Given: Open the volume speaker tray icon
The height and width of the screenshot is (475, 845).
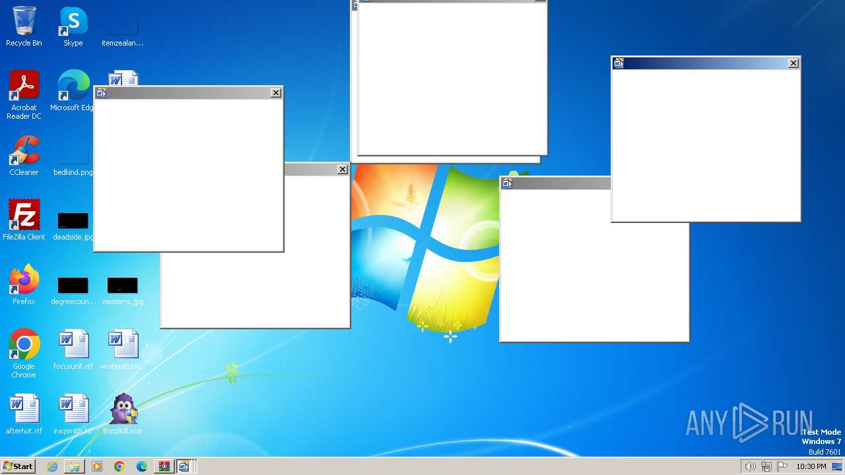Looking at the screenshot, I should click(750, 466).
